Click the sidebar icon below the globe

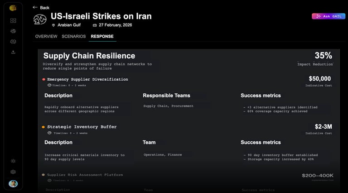pos(13,42)
